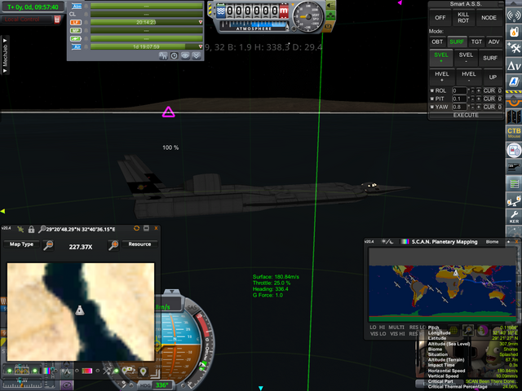522x391 pixels.
Task: Click the purple planet icon below planetary map
Action: pos(483,330)
